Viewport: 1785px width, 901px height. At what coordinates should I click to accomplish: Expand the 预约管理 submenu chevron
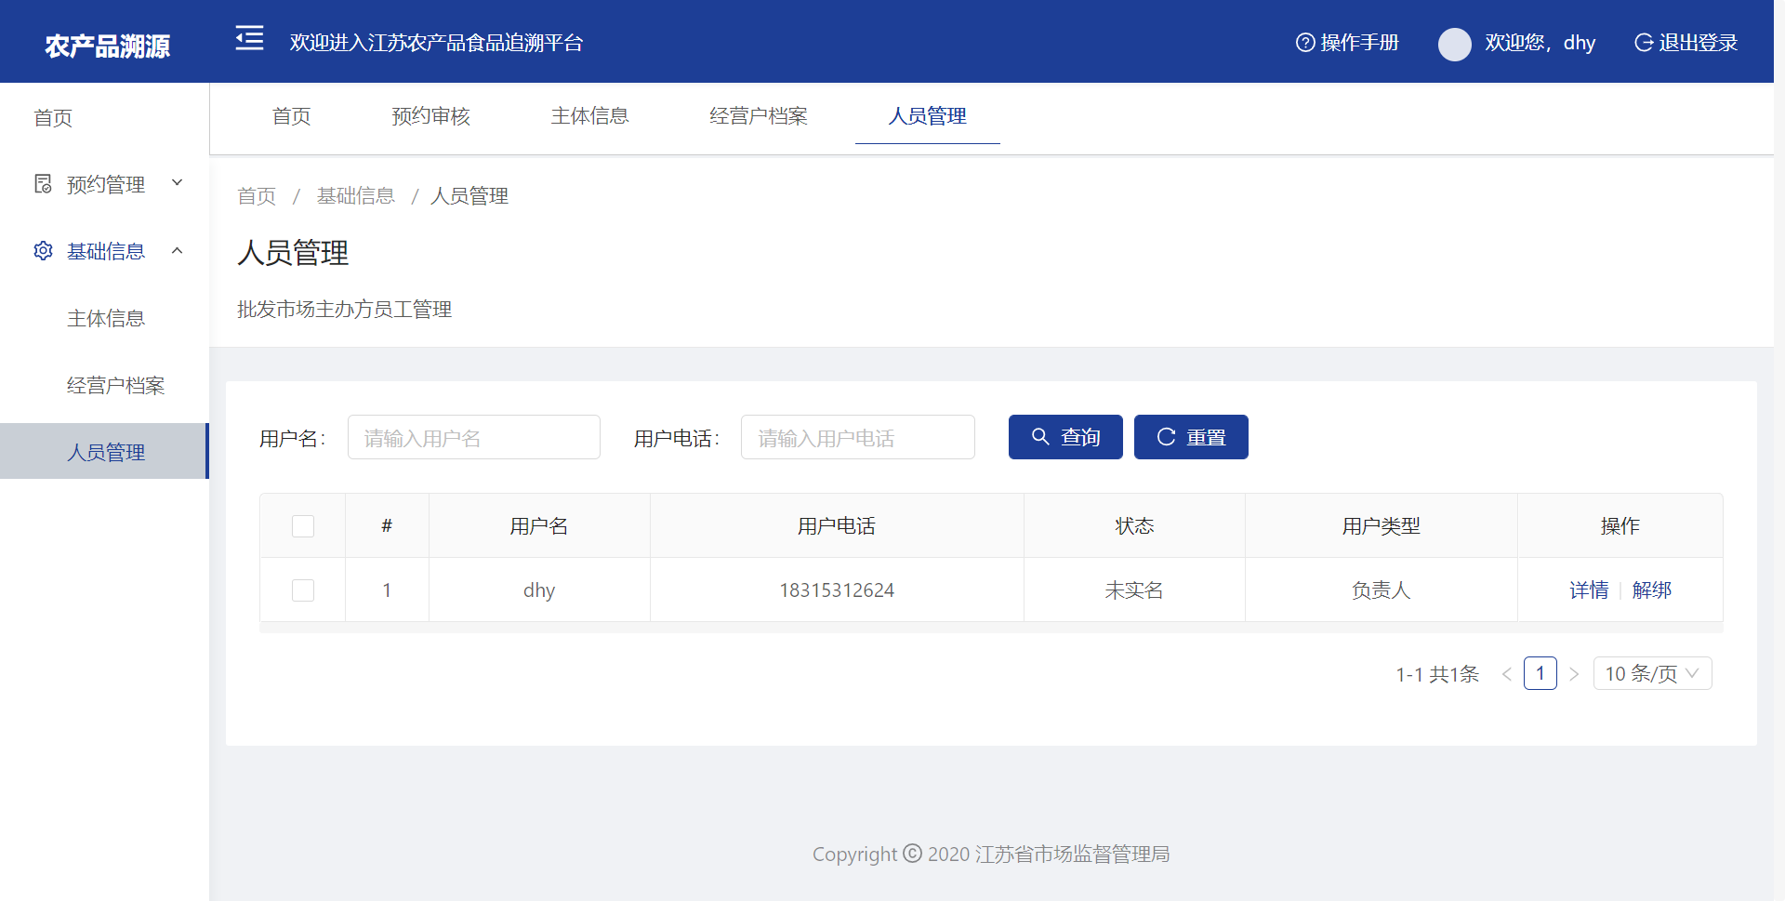pyautogui.click(x=178, y=183)
